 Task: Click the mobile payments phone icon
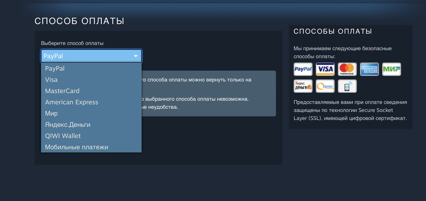pos(347,86)
